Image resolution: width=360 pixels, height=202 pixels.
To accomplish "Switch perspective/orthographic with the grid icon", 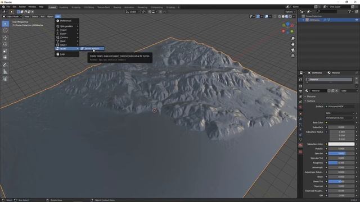I will (292, 56).
